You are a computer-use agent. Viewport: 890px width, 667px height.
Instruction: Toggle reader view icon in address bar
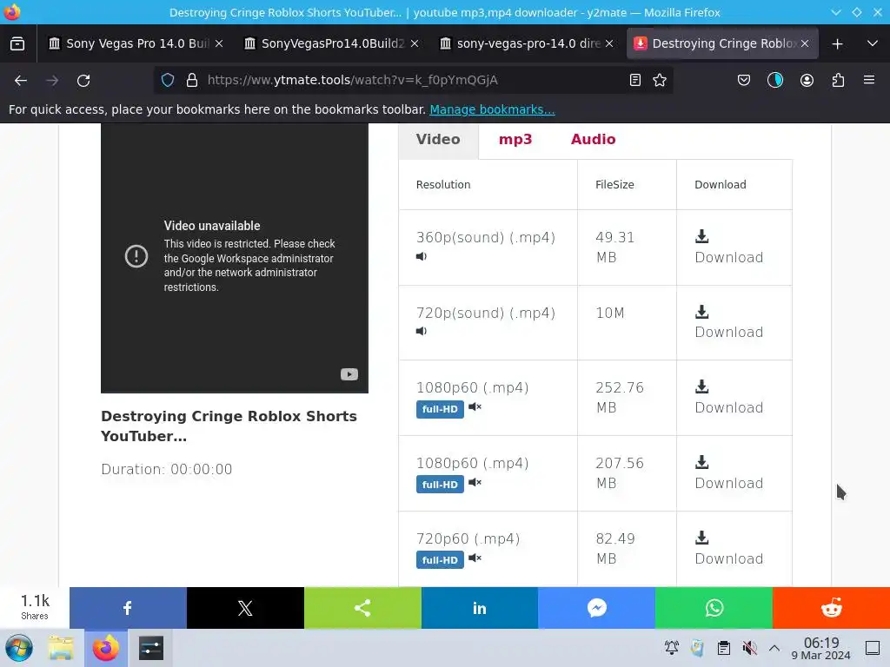coord(635,80)
